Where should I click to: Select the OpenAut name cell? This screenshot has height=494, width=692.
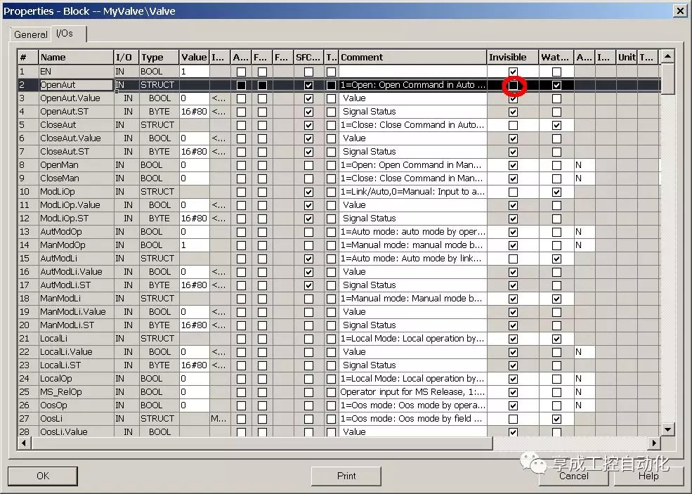pyautogui.click(x=76, y=85)
